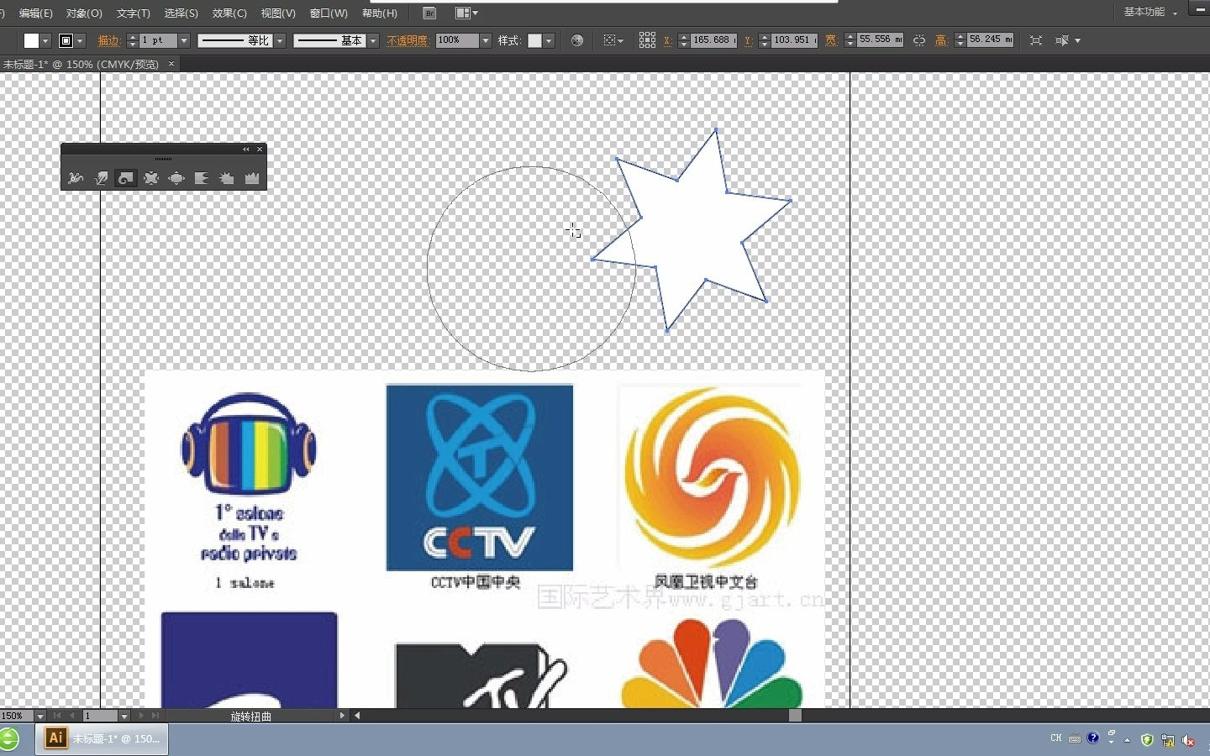Screen dimensions: 1210x756
Task: Click the width field 55.556
Action: coord(880,39)
